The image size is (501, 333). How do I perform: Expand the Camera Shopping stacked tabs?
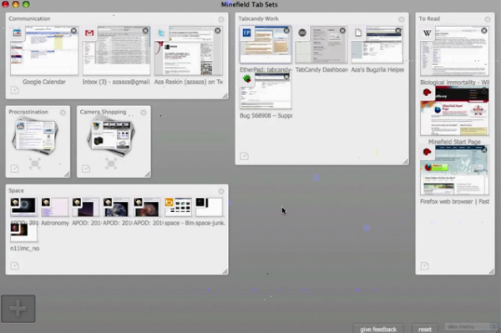pos(111,164)
